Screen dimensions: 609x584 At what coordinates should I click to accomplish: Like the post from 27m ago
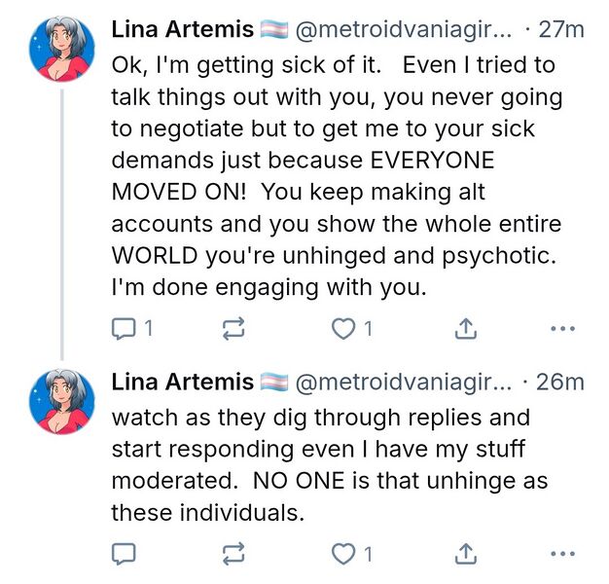pos(343,330)
